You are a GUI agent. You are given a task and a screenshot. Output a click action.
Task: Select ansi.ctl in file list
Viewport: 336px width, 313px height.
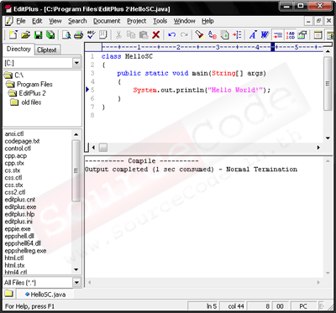14,134
